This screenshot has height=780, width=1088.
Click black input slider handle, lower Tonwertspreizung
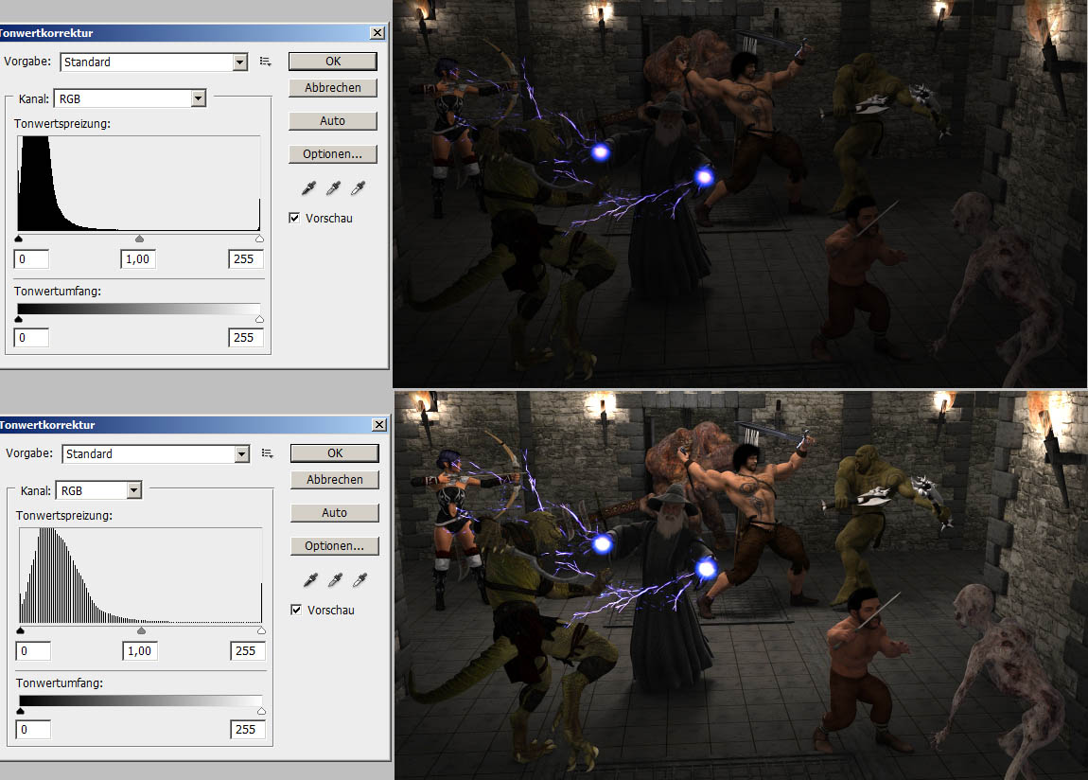[x=21, y=630]
